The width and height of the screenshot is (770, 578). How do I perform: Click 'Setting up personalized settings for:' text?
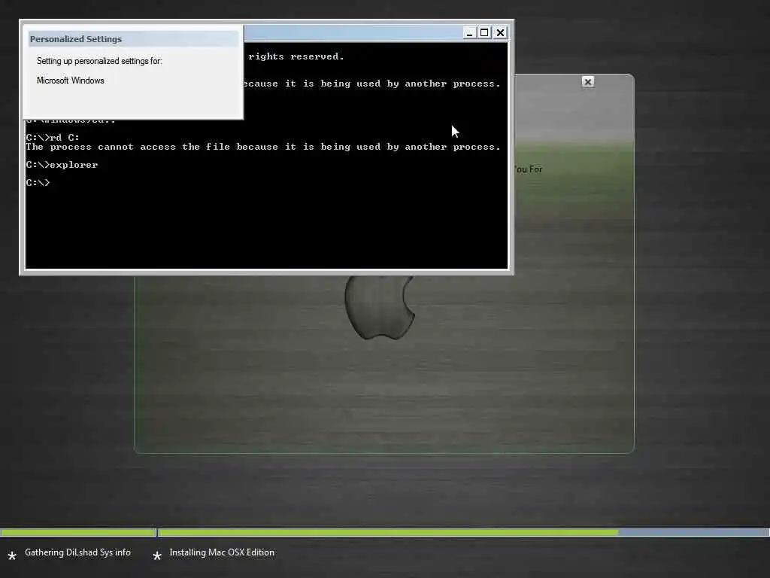pyautogui.click(x=99, y=61)
